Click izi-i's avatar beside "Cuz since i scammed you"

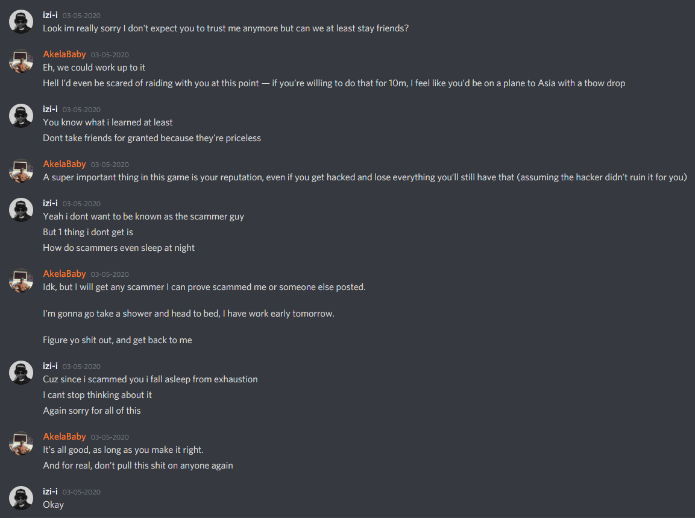21,373
